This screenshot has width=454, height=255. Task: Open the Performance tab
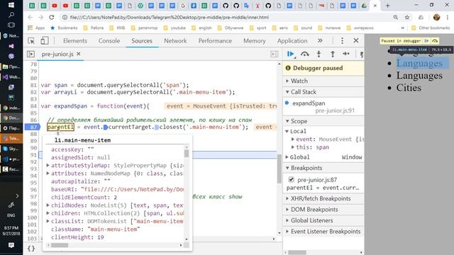tap(215, 41)
